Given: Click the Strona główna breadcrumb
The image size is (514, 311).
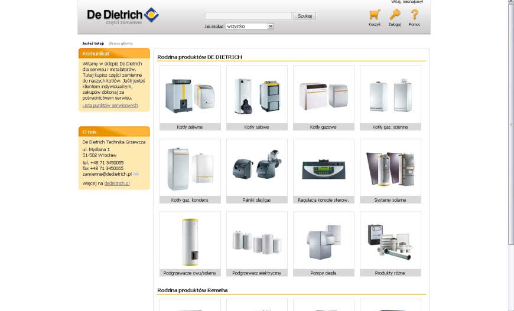Looking at the screenshot, I should pos(121,43).
